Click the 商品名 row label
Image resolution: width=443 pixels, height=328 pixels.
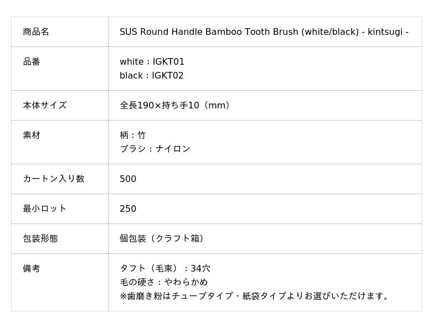36,32
